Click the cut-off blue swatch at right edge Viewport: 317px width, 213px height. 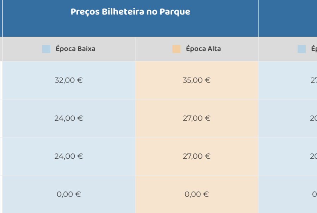302,49
